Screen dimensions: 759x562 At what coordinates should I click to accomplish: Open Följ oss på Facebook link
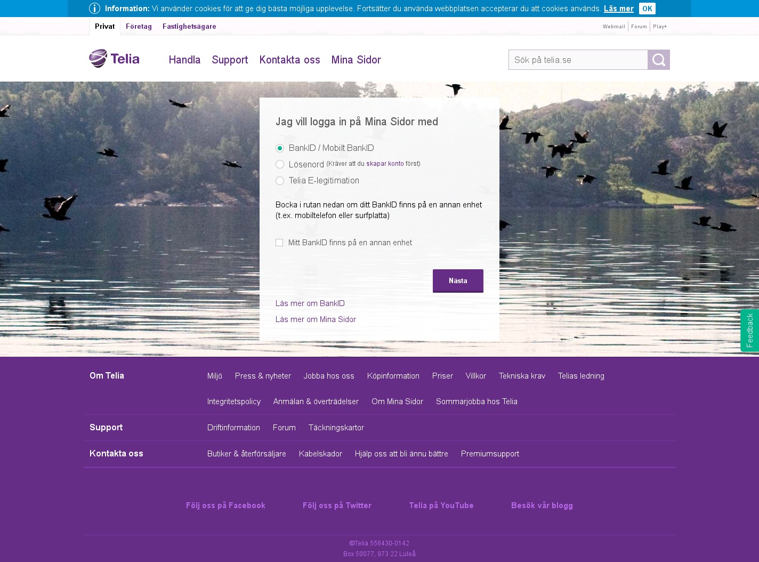click(x=225, y=505)
